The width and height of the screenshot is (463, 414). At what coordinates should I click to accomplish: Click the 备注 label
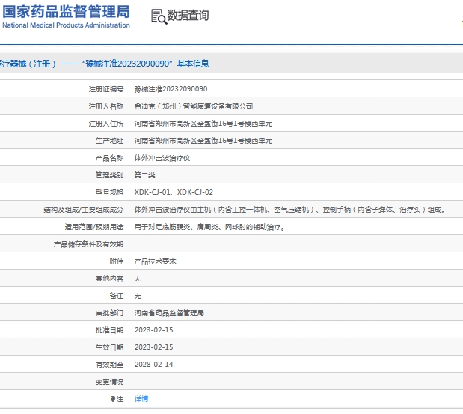[117, 296]
